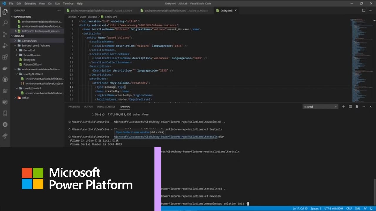Click the VS Code logo in title bar
Screen dimensions: 376x211
tap(4, 4)
